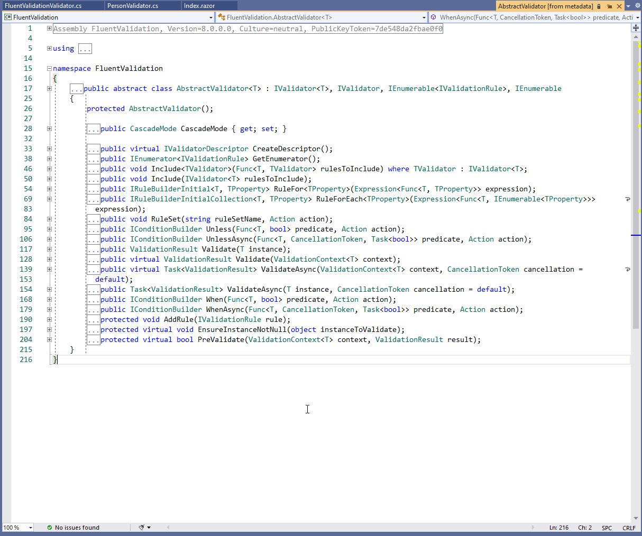
Task: Expand outlining for the UnlessAsync method
Action: click(49, 239)
